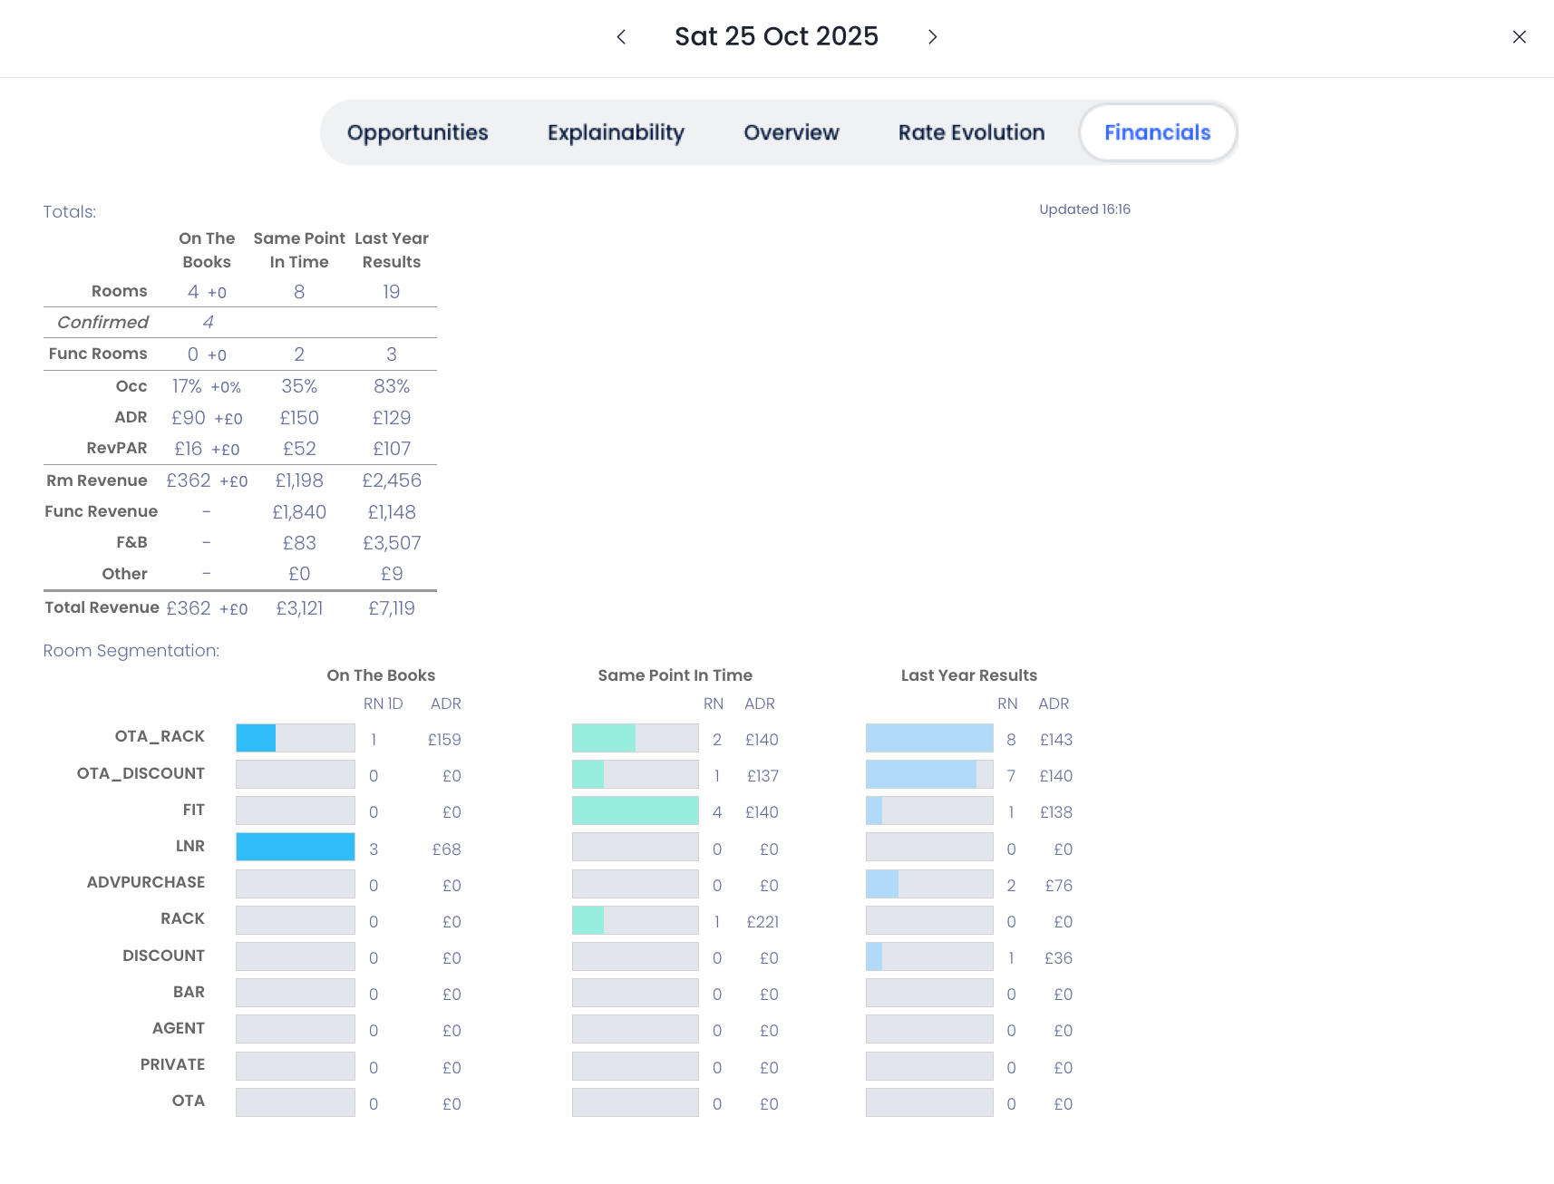1554x1184 pixels.
Task: Select the Overview tab
Action: click(791, 132)
